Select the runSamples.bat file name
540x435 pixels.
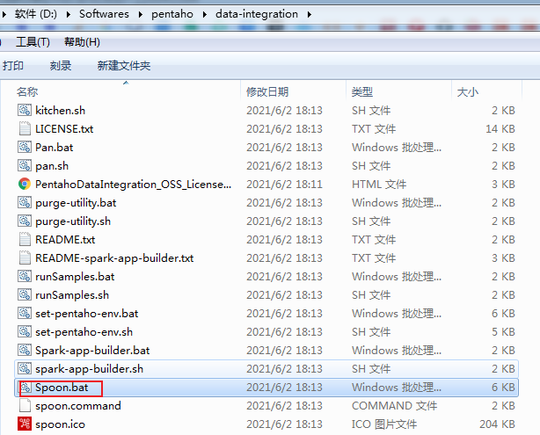click(75, 276)
